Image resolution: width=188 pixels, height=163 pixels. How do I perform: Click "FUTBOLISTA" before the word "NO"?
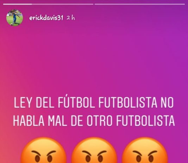coord(127,103)
